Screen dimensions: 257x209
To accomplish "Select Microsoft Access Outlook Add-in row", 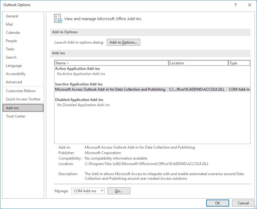I will (152, 89).
